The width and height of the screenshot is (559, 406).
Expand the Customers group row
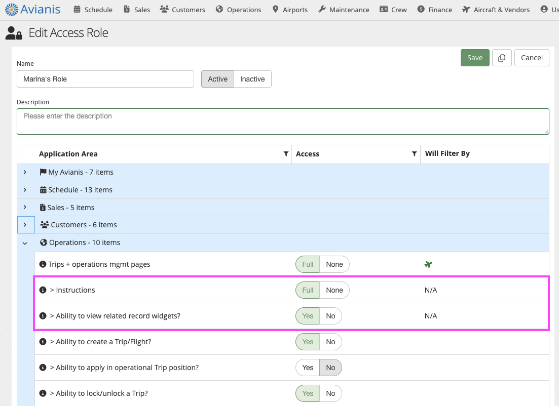coord(25,225)
